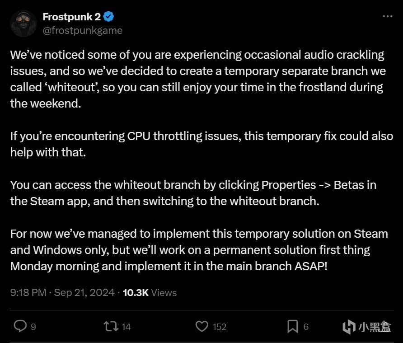Image resolution: width=403 pixels, height=343 pixels.
Task: Click the 小黑盒 watermark logo
Action: pyautogui.click(x=367, y=327)
